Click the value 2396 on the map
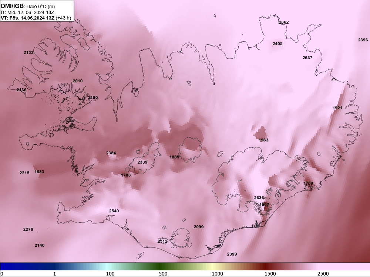Image resolution: width=370 pixels, height=277 pixels. (x=363, y=40)
